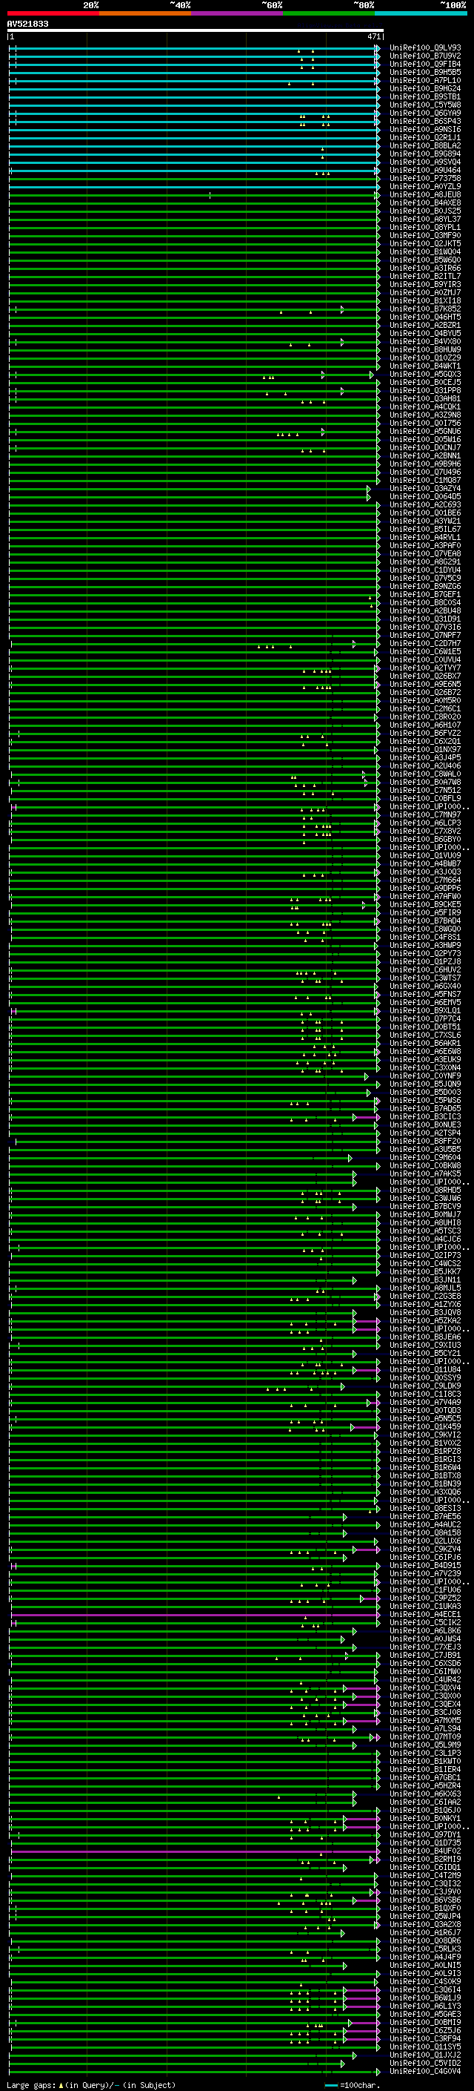Open hit UniRef100_B1XI18
Image resolution: width=474 pixels, height=2091 pixels.
coord(425,300)
